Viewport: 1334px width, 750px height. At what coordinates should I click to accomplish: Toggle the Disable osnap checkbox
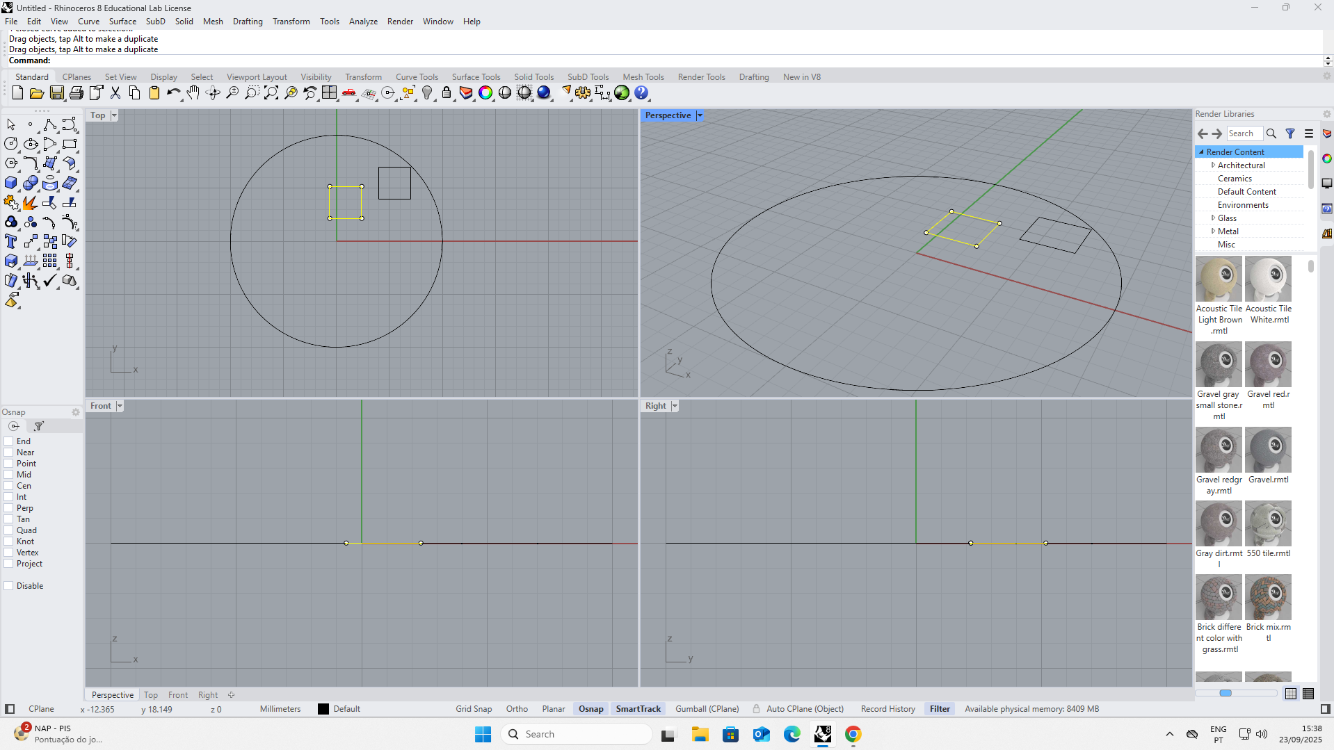click(9, 586)
